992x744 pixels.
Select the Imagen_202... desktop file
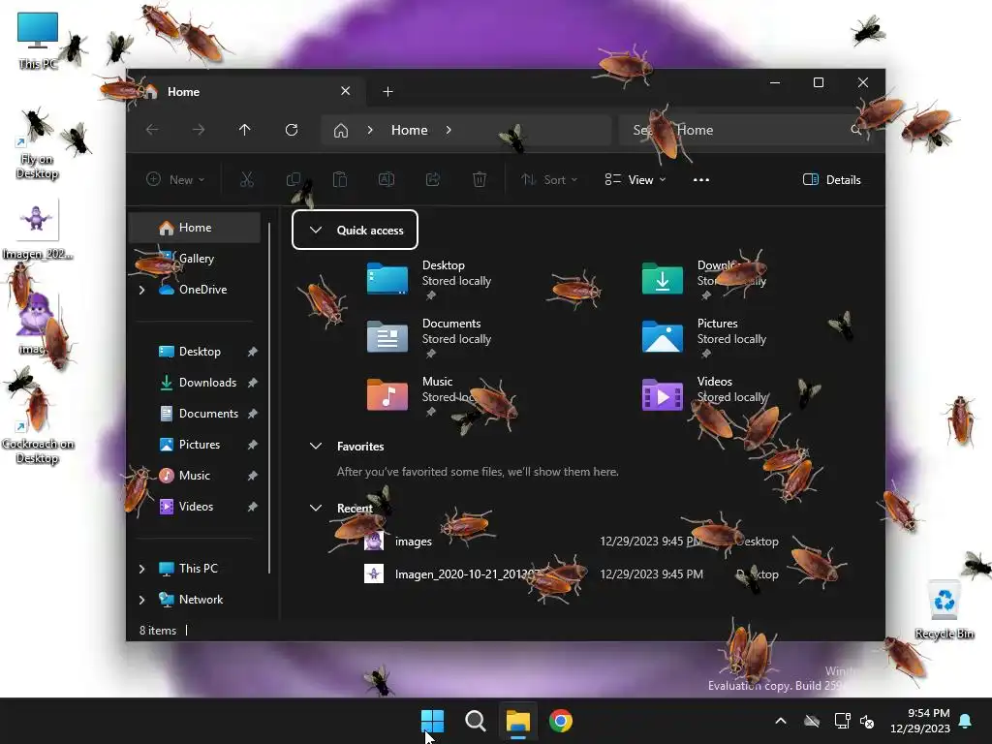click(38, 231)
